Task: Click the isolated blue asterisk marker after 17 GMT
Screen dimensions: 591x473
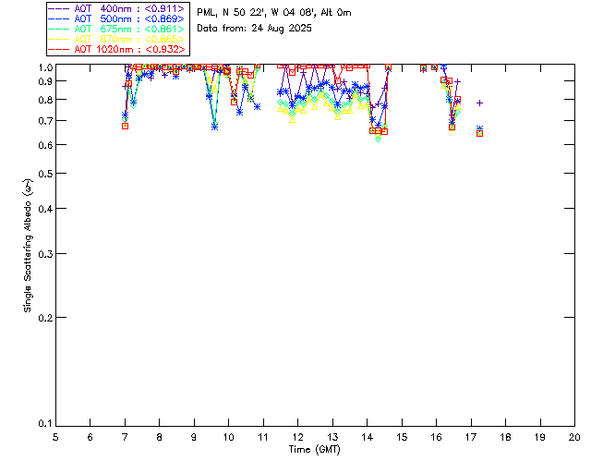Action: click(x=479, y=129)
